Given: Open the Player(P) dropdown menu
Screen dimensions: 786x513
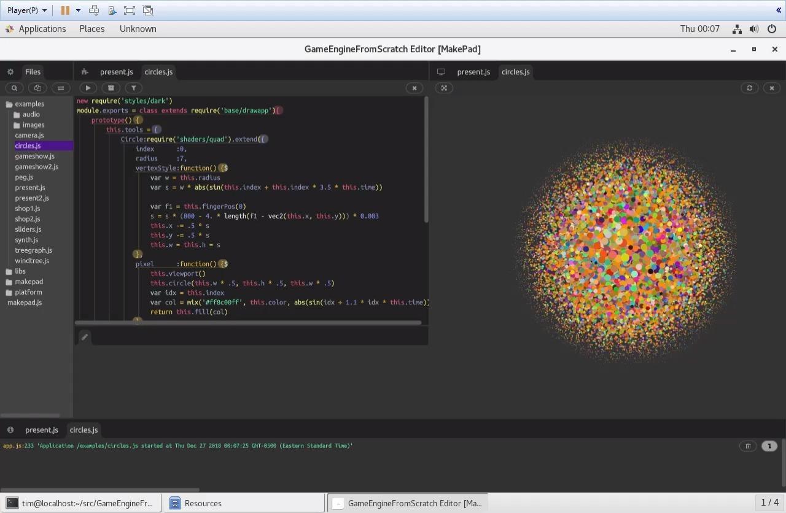Looking at the screenshot, I should pos(27,10).
